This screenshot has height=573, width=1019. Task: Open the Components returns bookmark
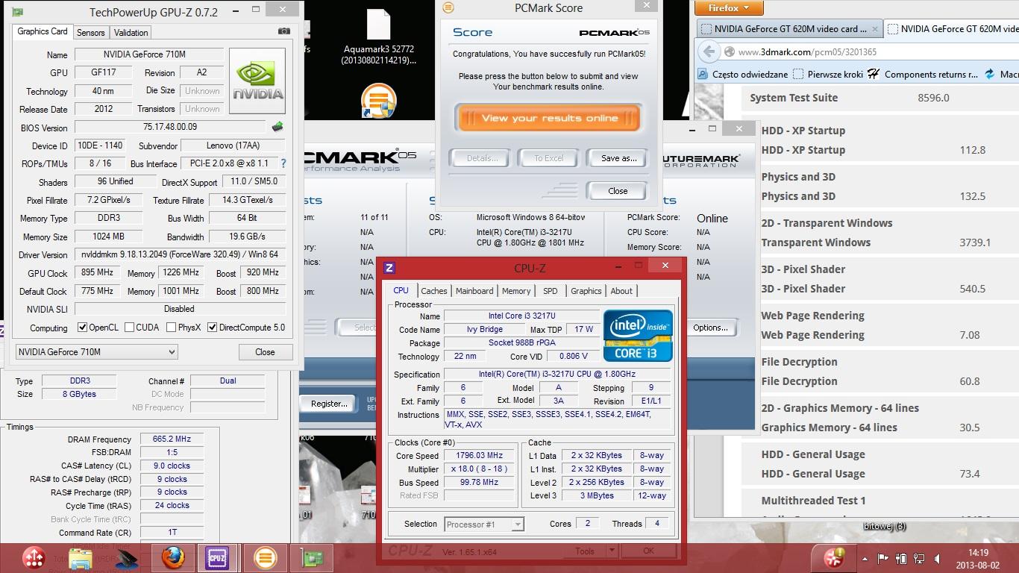924,74
